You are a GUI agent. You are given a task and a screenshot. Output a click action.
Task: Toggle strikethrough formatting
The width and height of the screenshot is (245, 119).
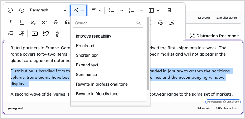tap(56, 22)
